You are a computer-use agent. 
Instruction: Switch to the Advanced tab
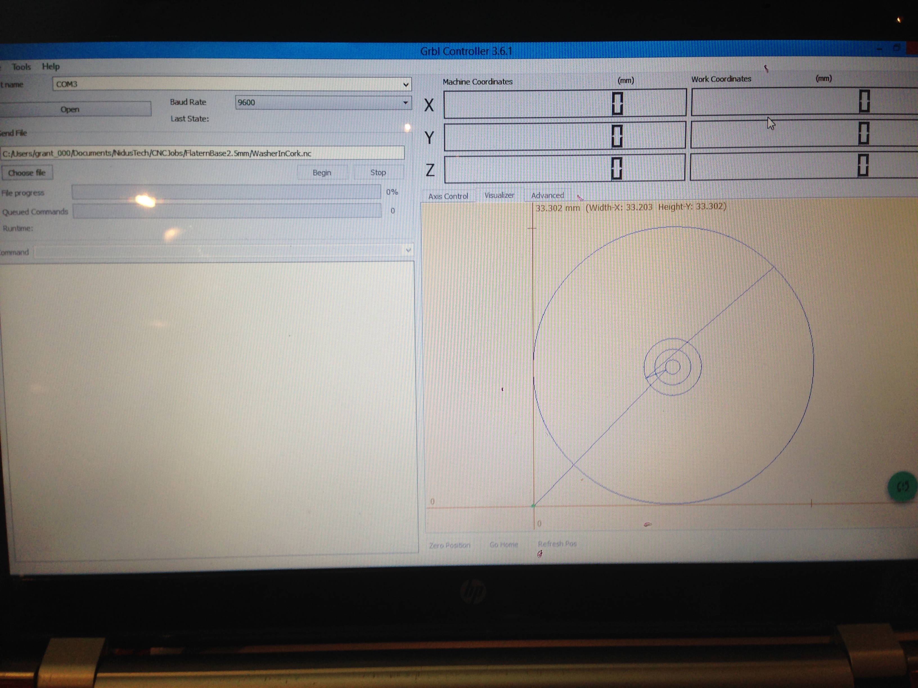point(547,195)
